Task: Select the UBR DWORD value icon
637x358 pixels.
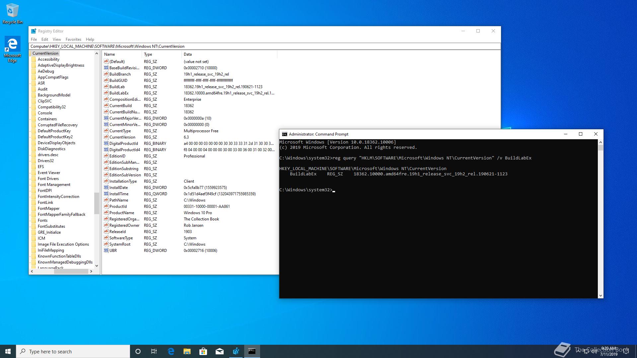Action: coord(106,251)
